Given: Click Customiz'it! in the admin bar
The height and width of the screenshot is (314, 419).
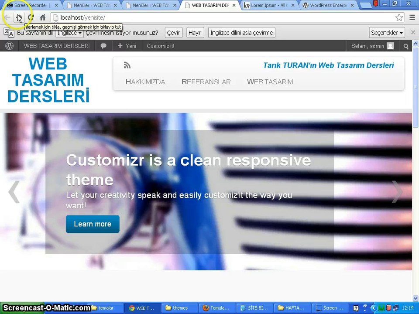Looking at the screenshot, I should pyautogui.click(x=160, y=46).
